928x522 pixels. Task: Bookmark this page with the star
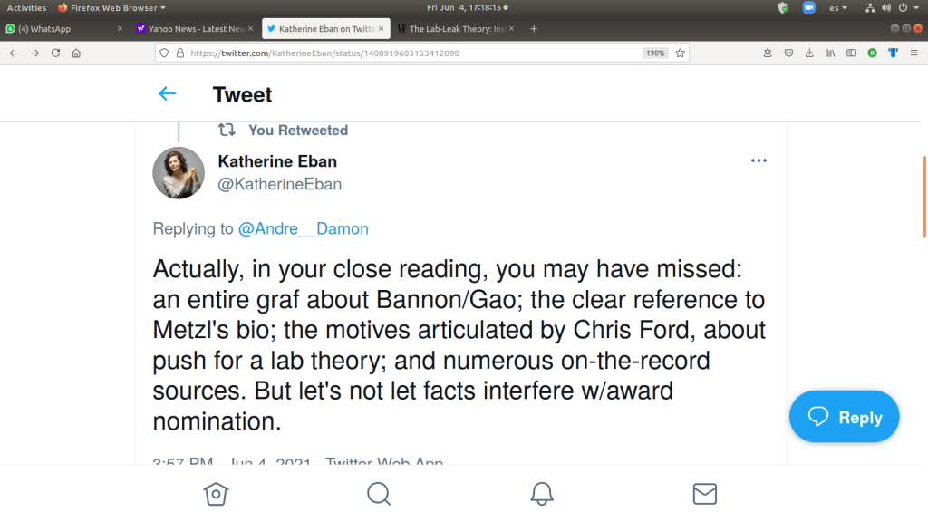click(681, 53)
